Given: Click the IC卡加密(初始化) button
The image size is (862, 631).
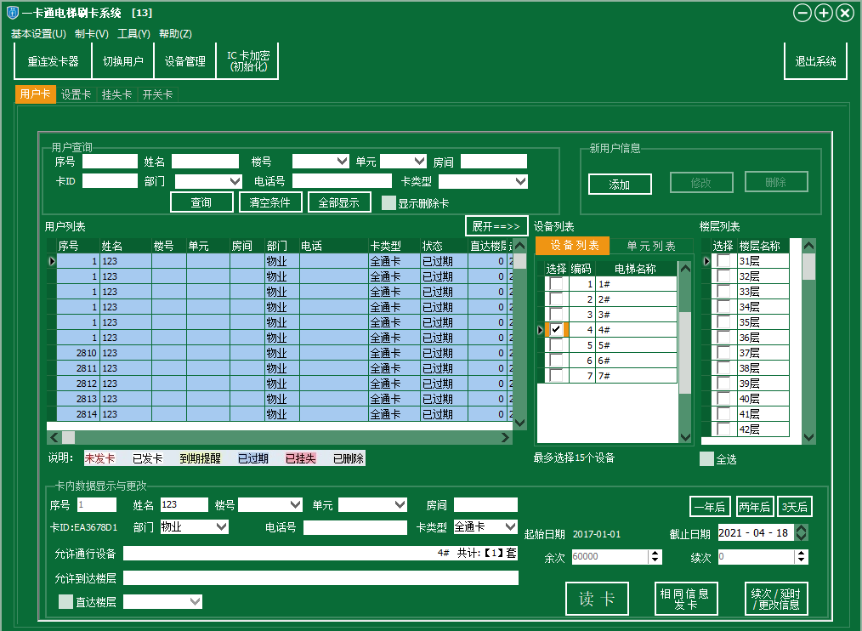Looking at the screenshot, I should click(x=248, y=61).
